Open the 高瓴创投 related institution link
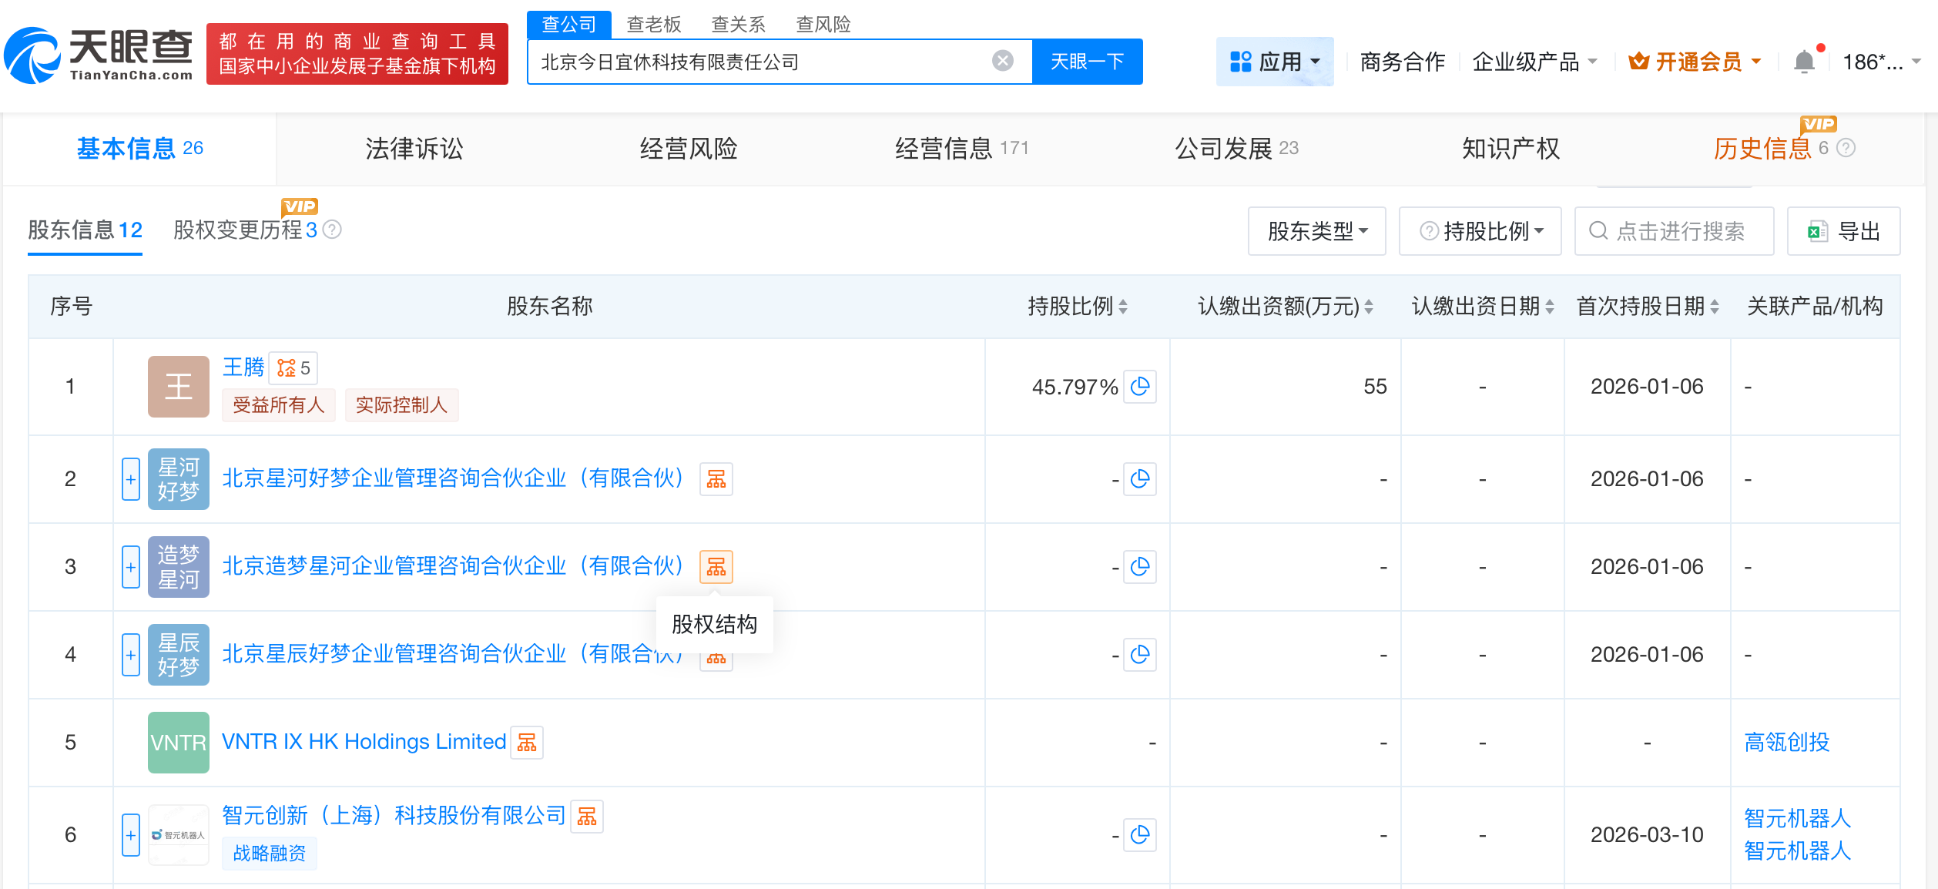This screenshot has width=1938, height=889. 1786,742
